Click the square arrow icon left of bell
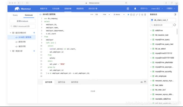The image size is (183, 107). tap(128, 8)
